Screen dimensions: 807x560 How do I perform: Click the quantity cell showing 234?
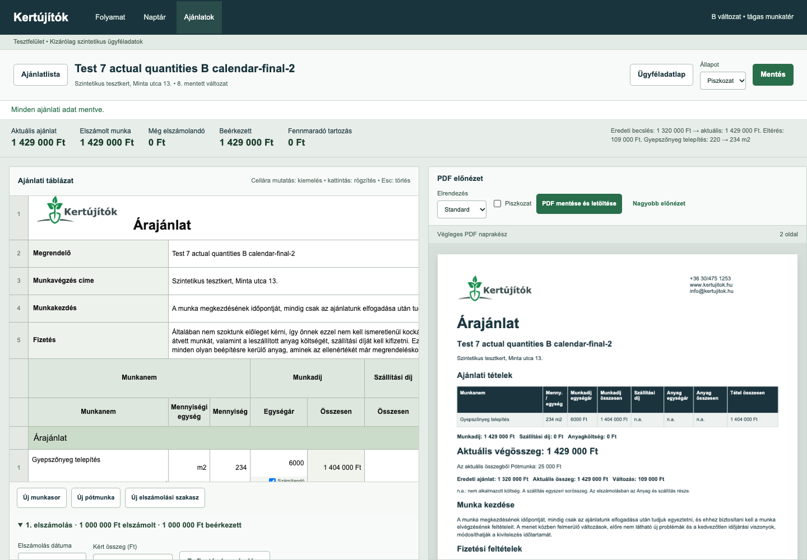click(x=230, y=466)
